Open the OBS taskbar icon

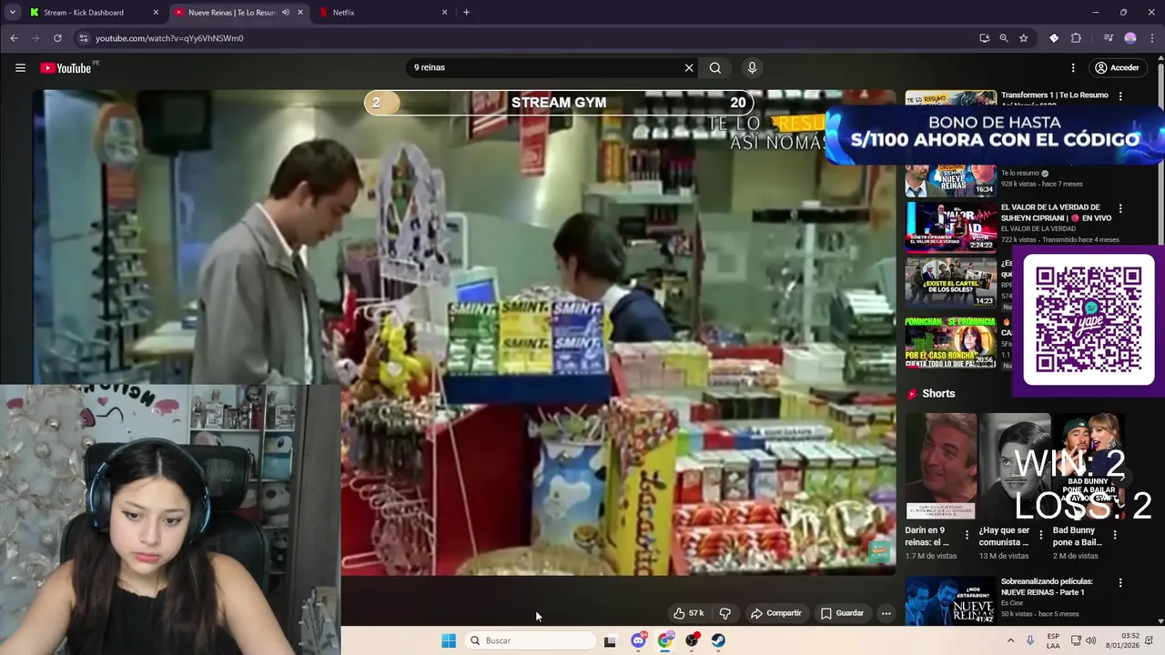693,640
